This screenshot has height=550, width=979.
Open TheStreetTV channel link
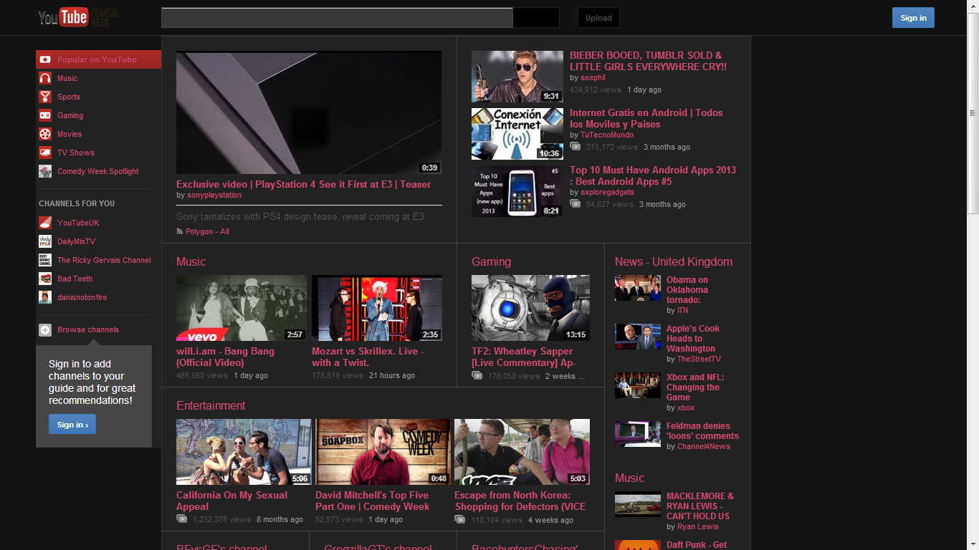tap(699, 359)
